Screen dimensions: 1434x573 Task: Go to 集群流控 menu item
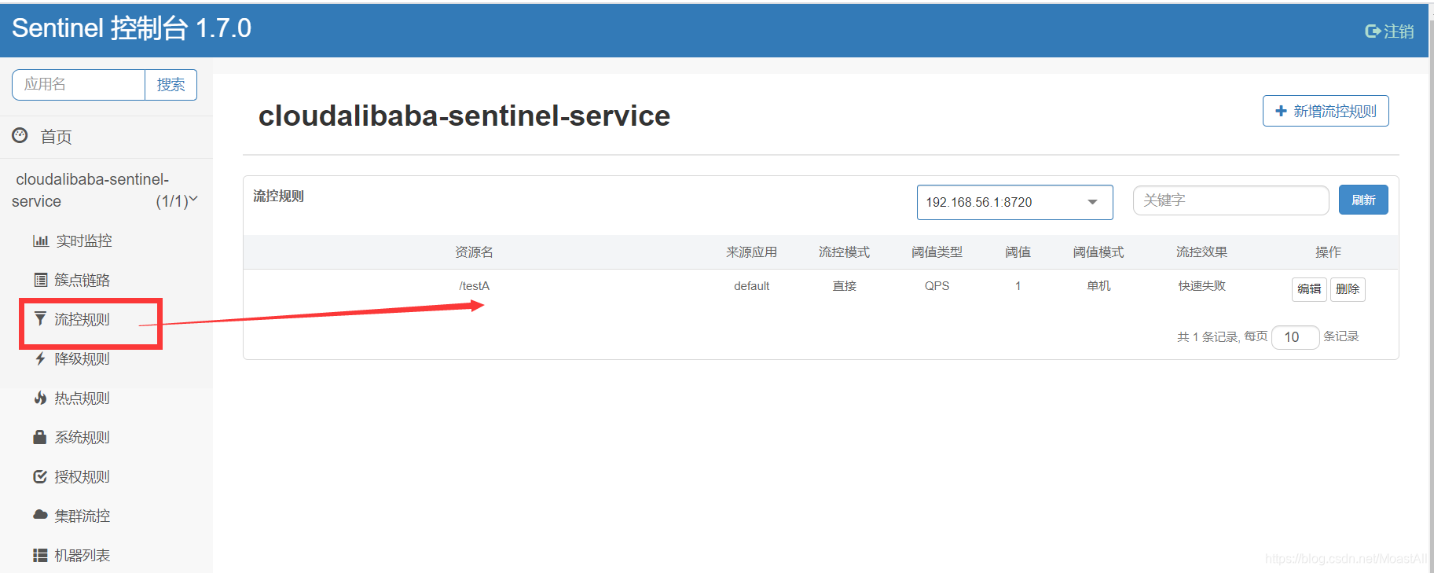82,516
